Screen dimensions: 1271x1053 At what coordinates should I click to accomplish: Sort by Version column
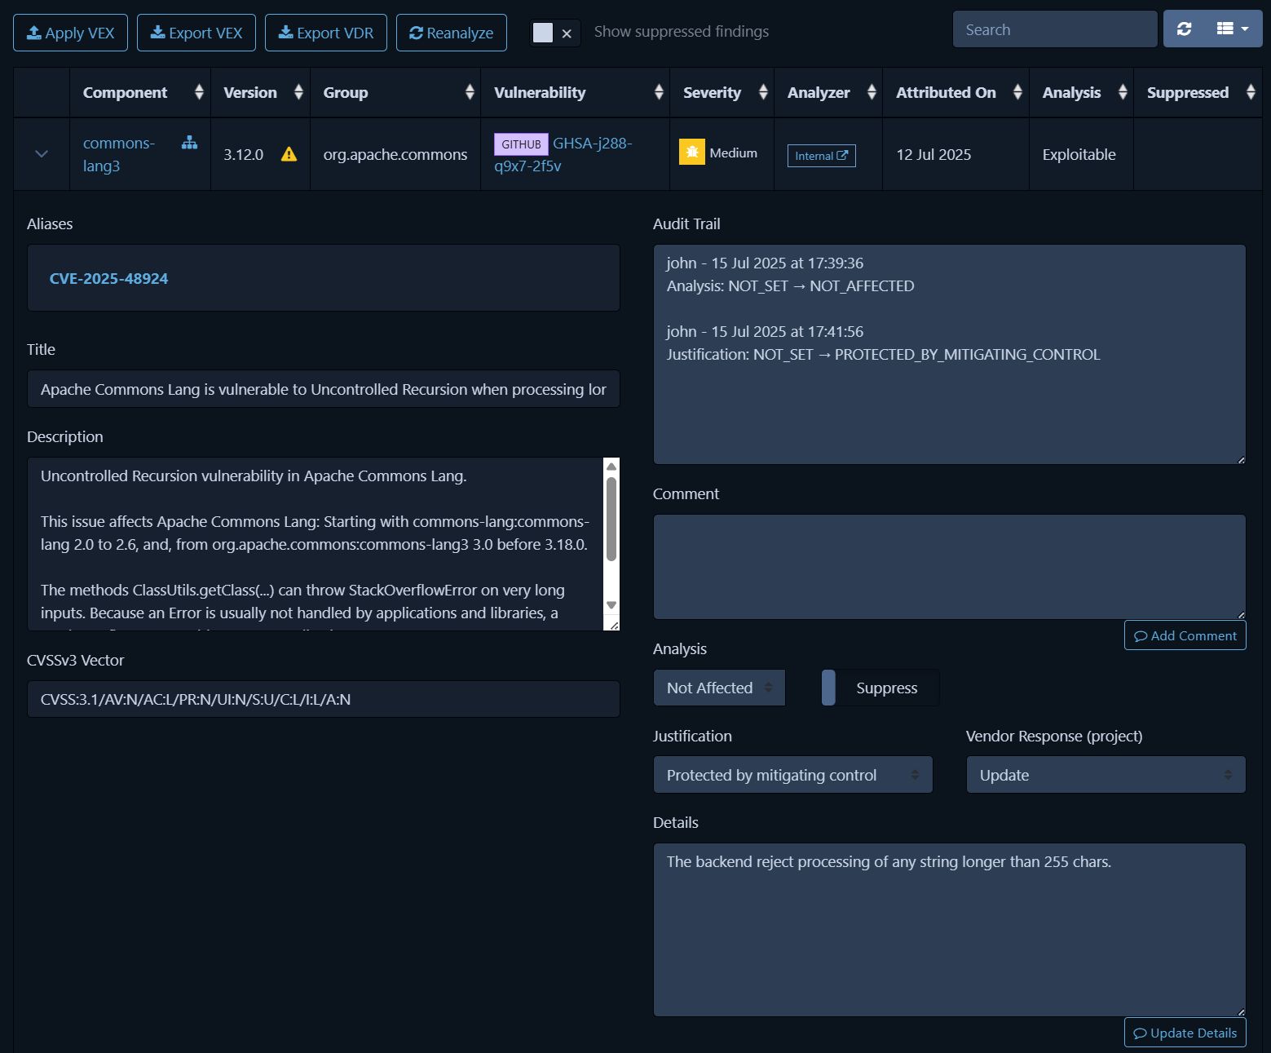tap(261, 92)
